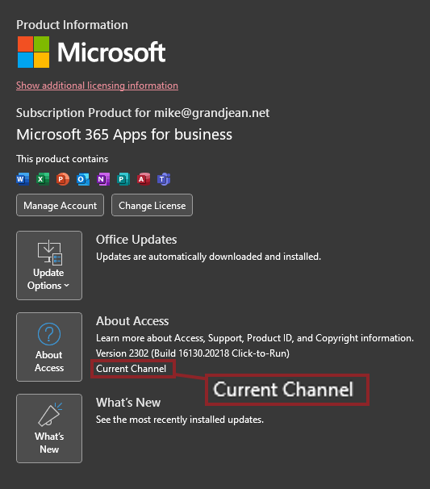This screenshot has height=489, width=430.
Task: Click Change License button
Action: pos(152,205)
